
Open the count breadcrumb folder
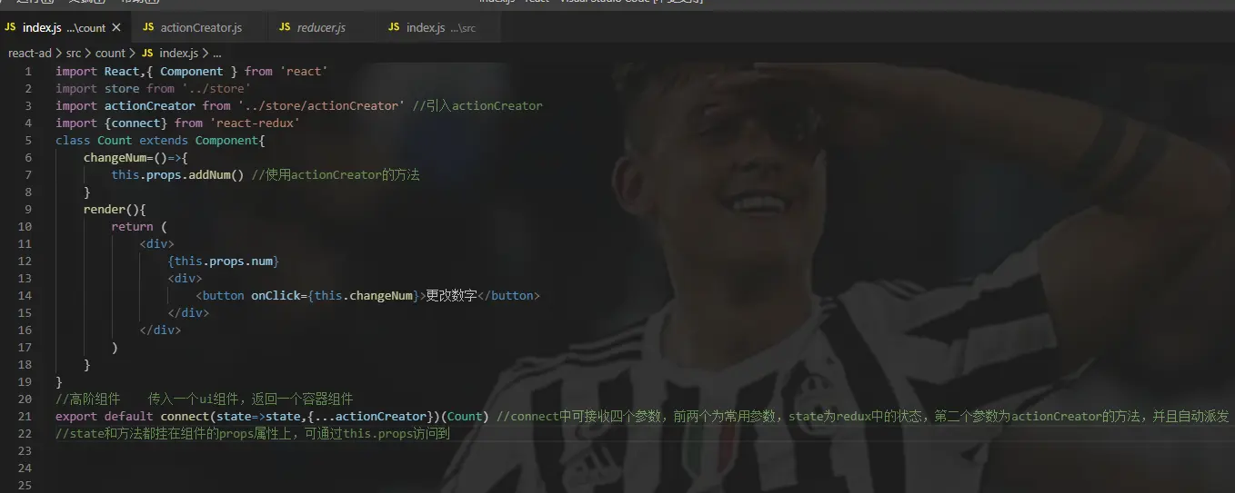point(110,54)
